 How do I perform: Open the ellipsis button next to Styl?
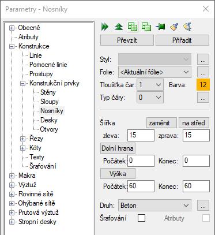(203, 59)
